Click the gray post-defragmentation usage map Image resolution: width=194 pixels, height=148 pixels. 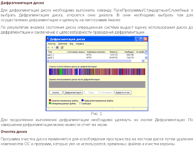click(x=97, y=84)
